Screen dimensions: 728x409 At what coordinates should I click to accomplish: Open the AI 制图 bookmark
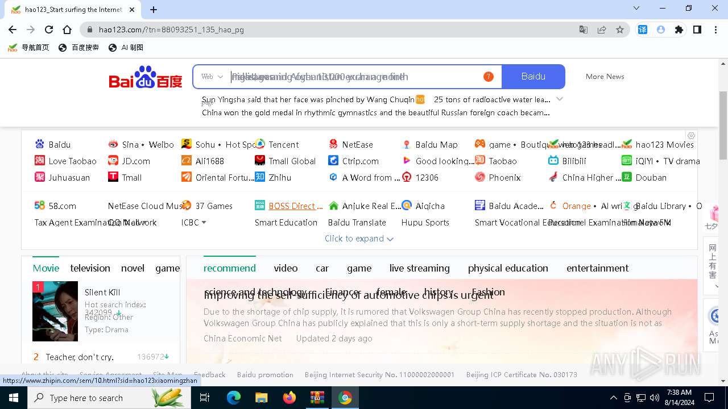point(126,48)
